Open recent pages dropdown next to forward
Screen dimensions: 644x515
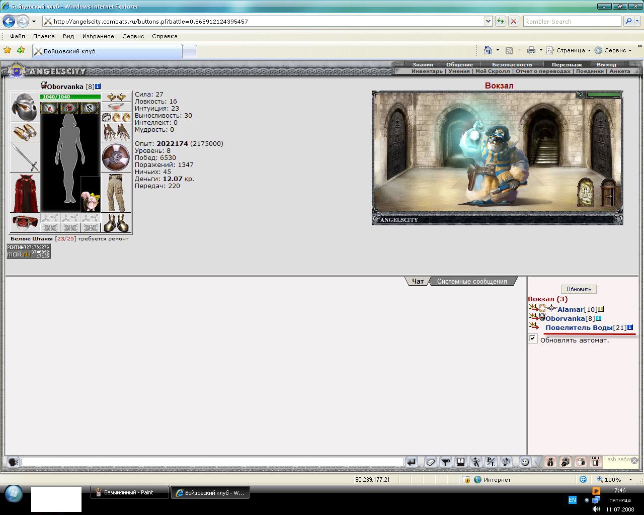(34, 22)
